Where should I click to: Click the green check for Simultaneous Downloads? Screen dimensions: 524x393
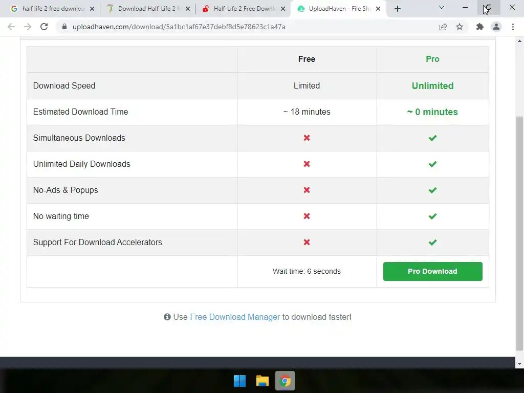pyautogui.click(x=432, y=138)
